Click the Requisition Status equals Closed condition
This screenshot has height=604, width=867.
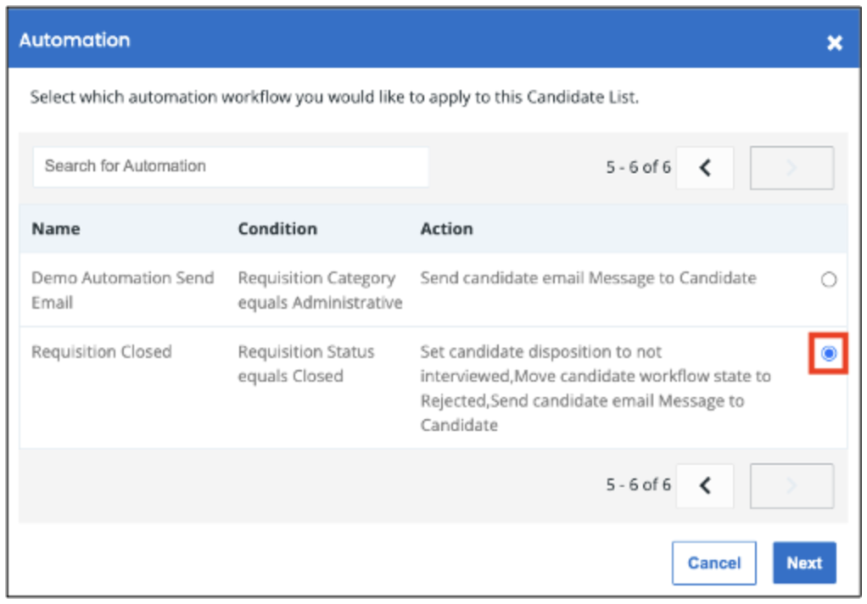click(306, 364)
